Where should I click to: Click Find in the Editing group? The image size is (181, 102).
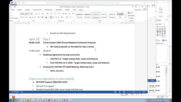pos(130,13)
